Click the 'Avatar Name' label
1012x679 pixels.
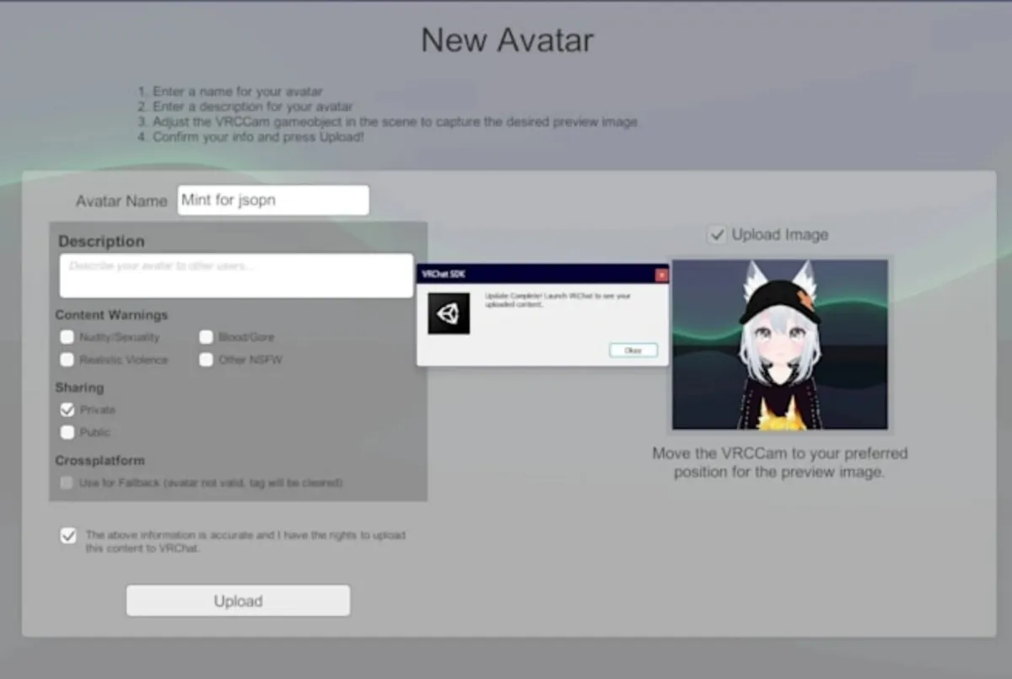click(x=121, y=201)
